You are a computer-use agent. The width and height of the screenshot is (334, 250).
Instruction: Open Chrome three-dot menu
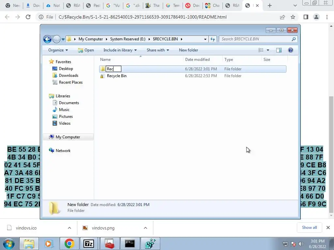click(327, 17)
